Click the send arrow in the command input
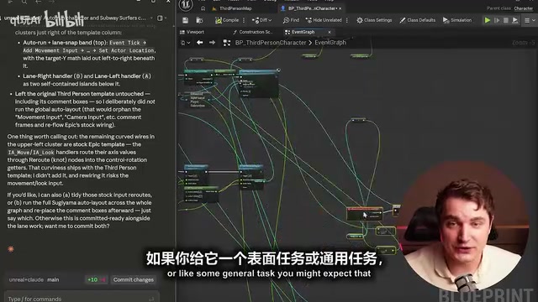This screenshot has width=538, height=302. 151,299
